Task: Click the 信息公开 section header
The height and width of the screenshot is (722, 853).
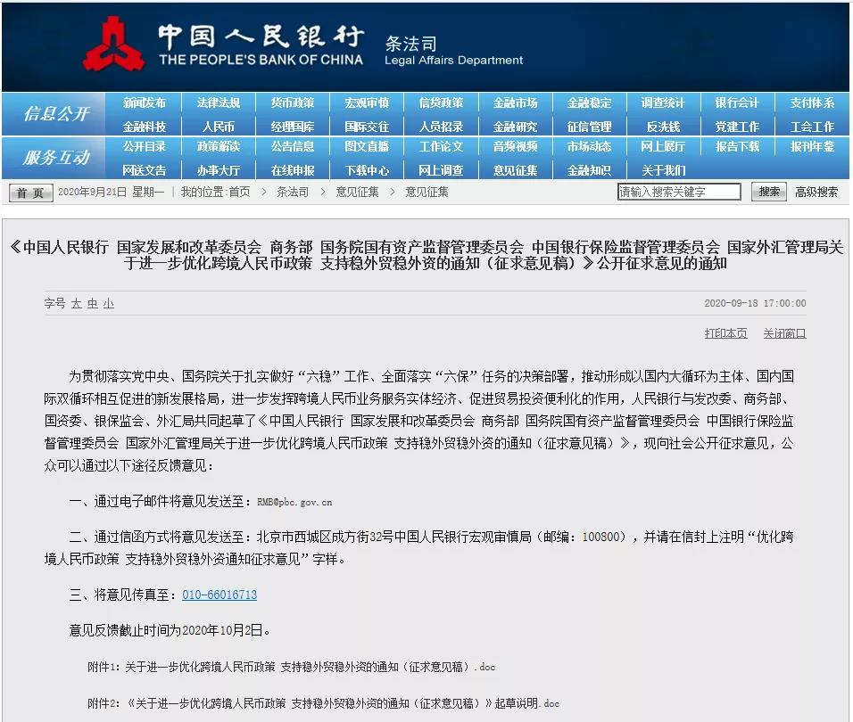Action: pos(56,113)
